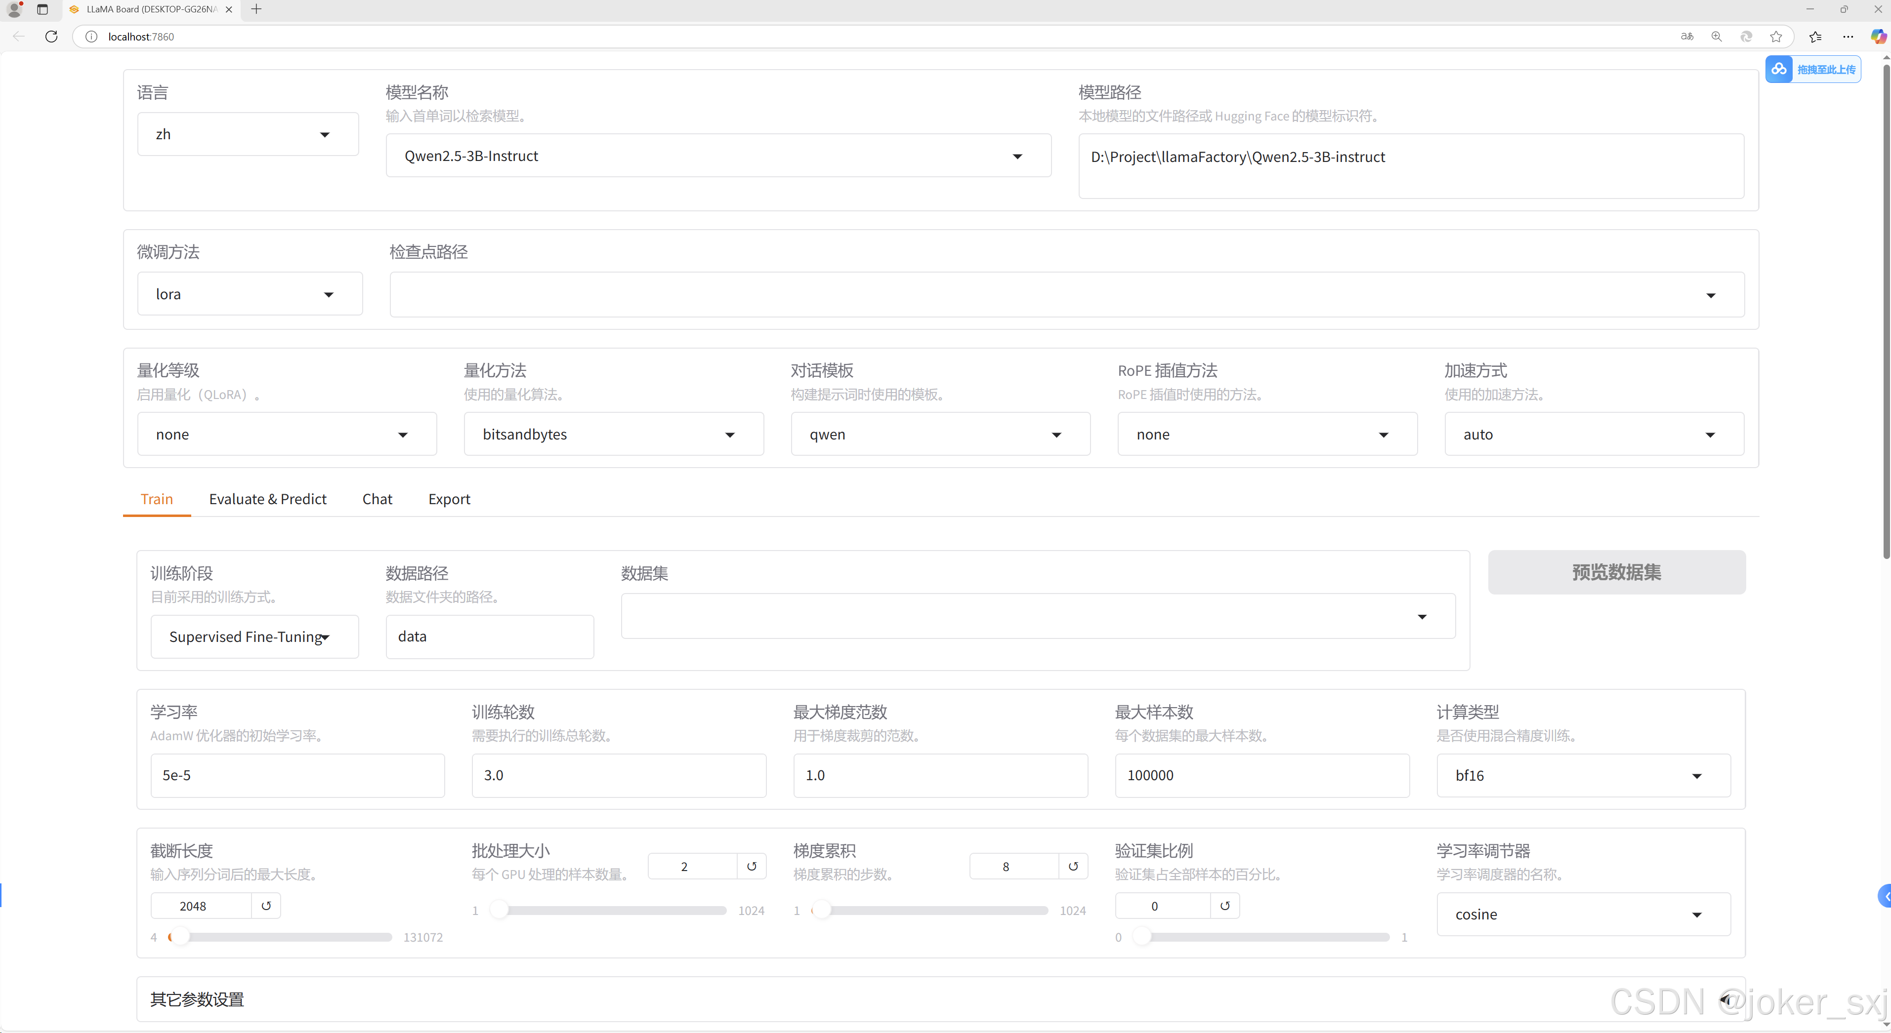The image size is (1891, 1033).
Task: Click the translate page icon in address bar
Action: pyautogui.click(x=1687, y=37)
